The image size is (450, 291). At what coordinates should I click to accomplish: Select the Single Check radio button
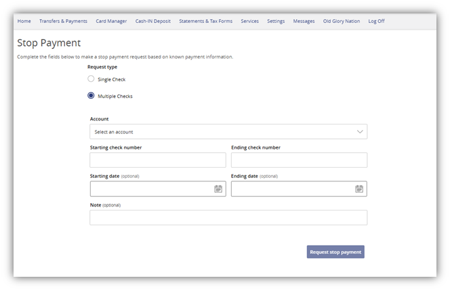91,79
